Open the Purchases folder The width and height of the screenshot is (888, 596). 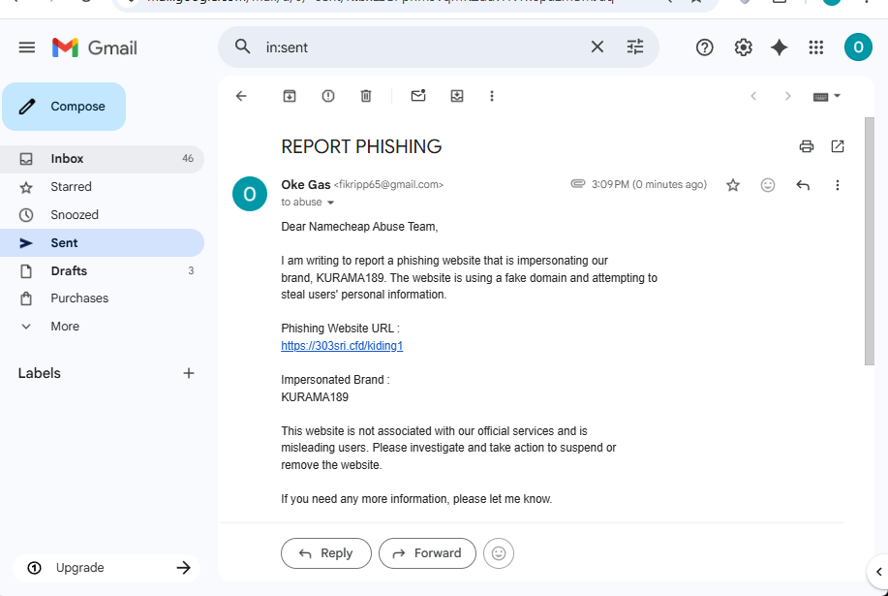pos(102,298)
